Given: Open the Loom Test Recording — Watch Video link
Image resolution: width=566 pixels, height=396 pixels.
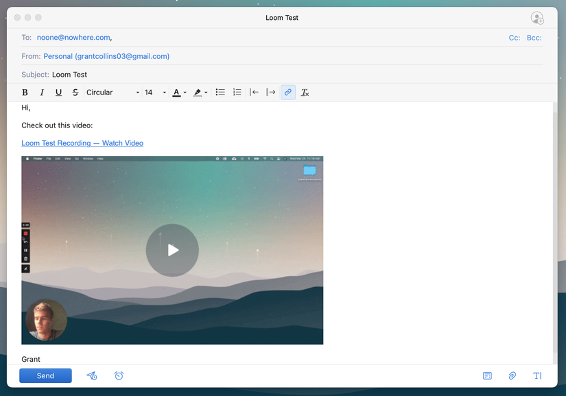Looking at the screenshot, I should click(x=82, y=143).
